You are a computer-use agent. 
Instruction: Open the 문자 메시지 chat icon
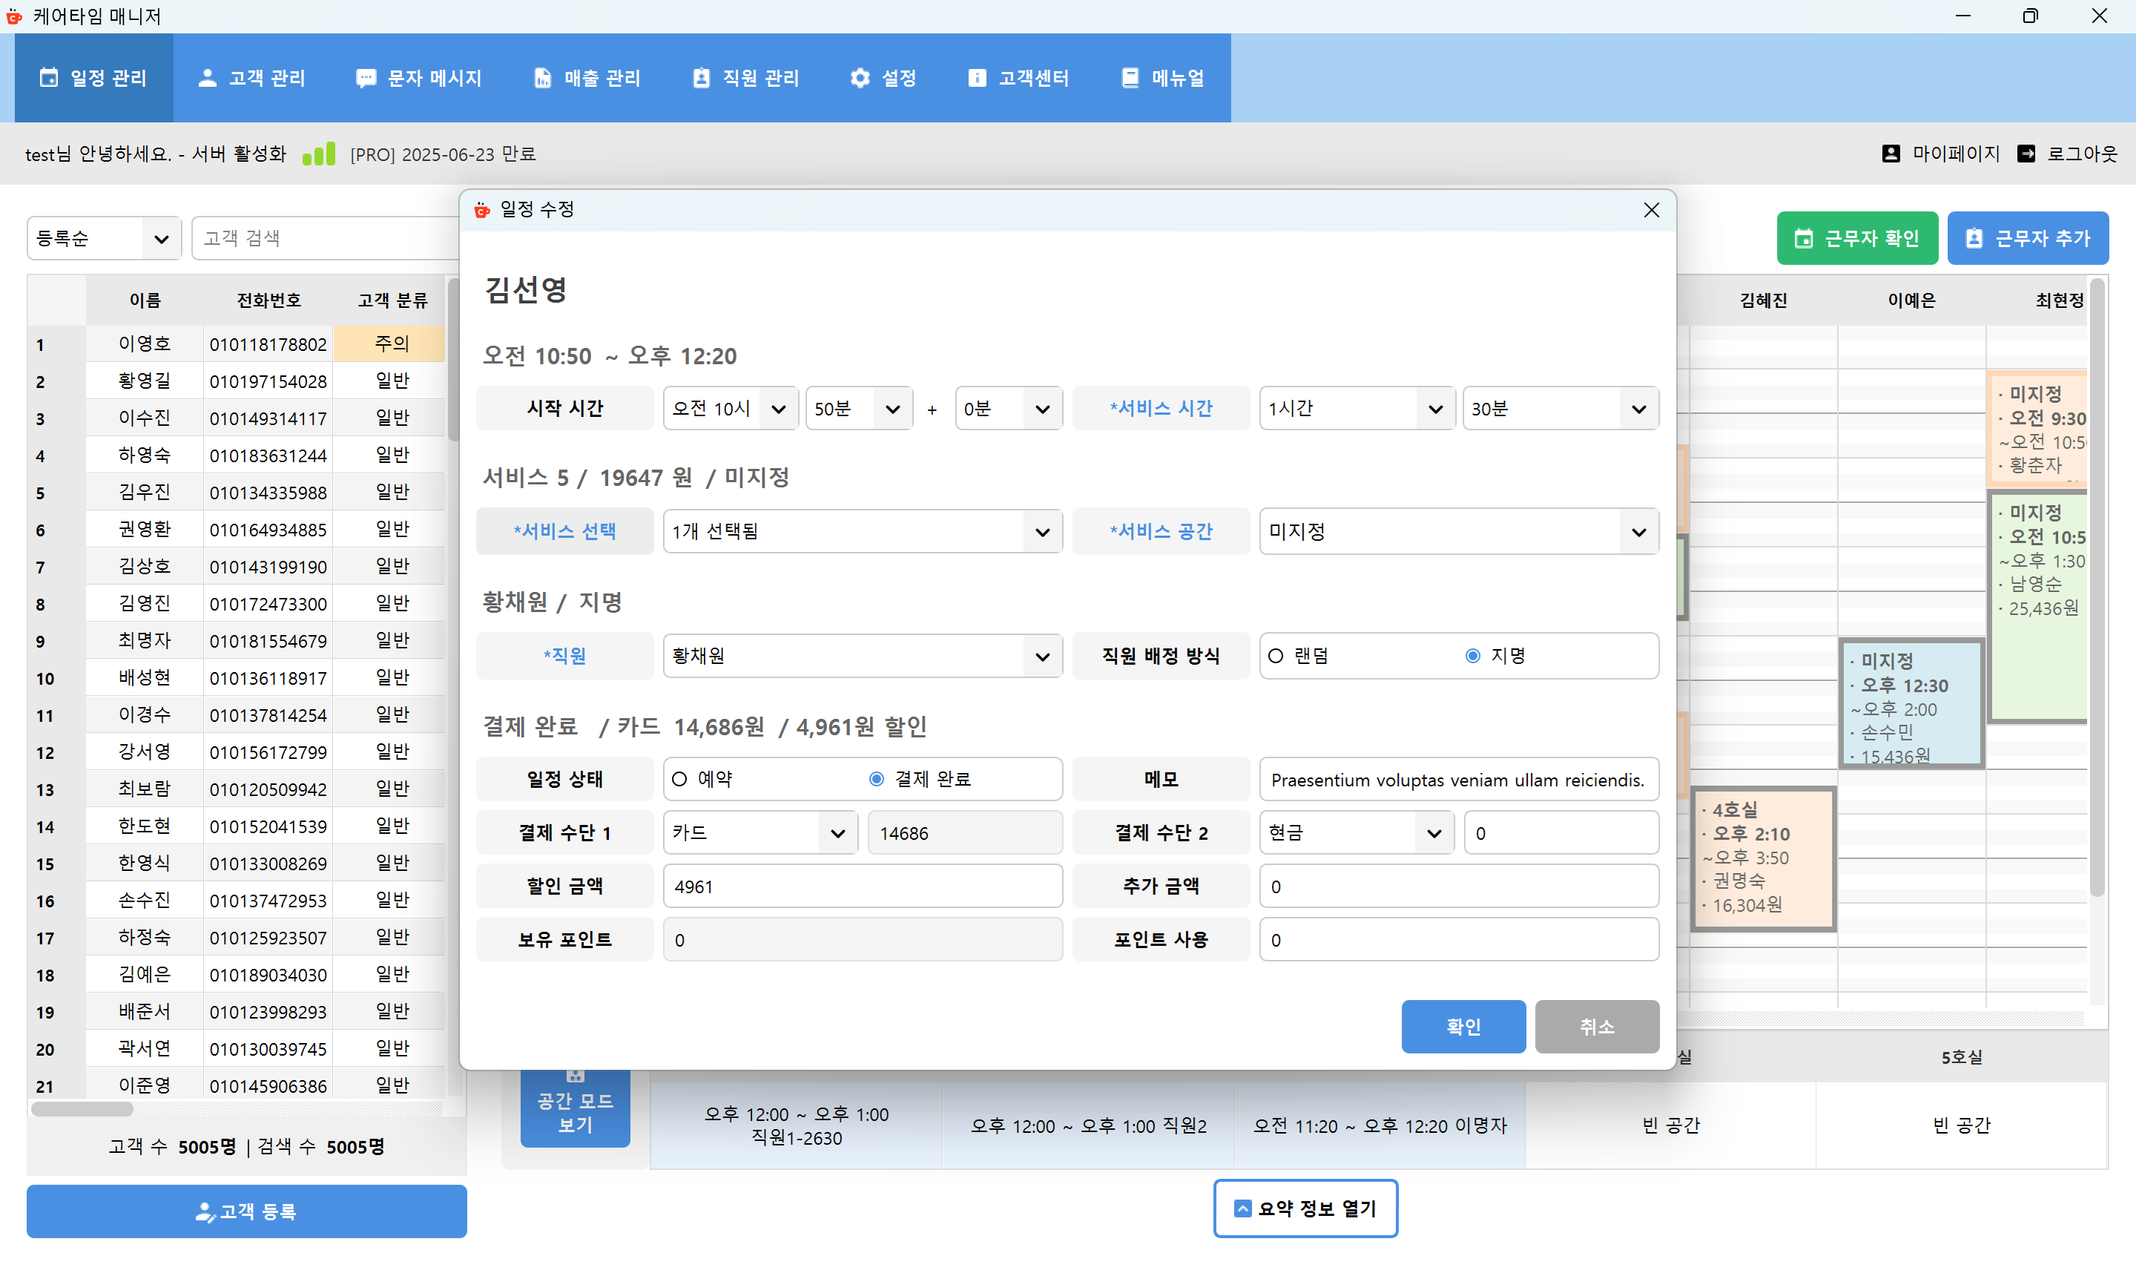coord(365,77)
